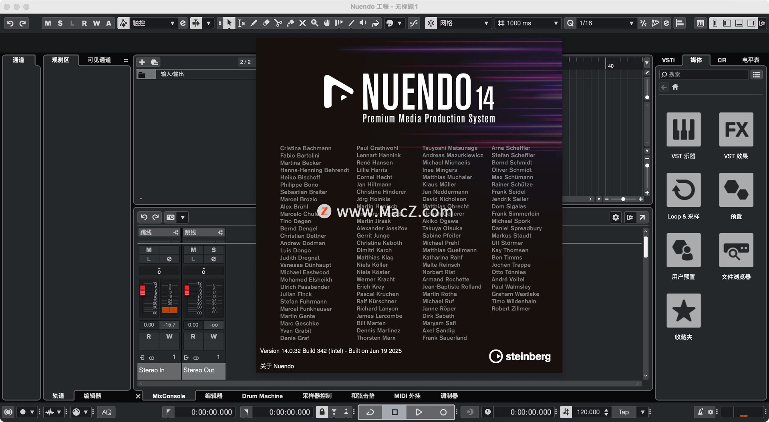The height and width of the screenshot is (422, 769).
Task: Open Tap tempo options dropdown arrow
Action: (x=642, y=412)
